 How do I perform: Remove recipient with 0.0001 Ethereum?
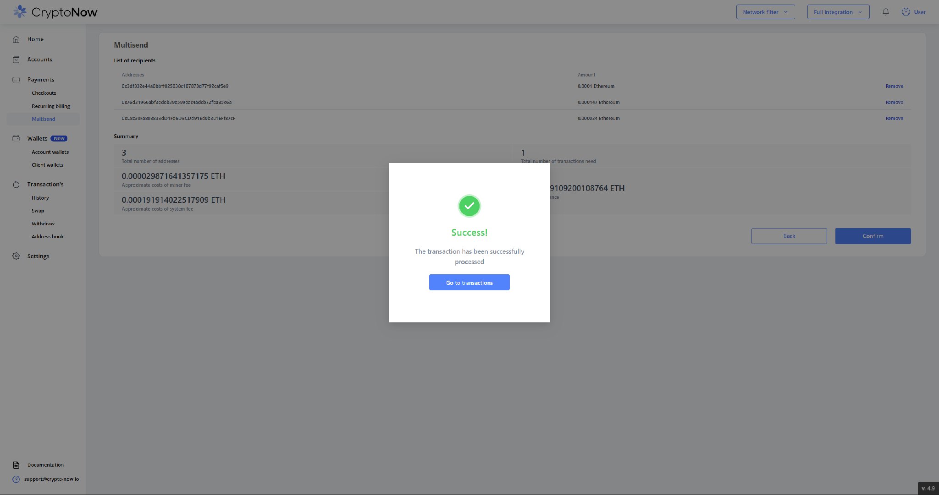[894, 86]
